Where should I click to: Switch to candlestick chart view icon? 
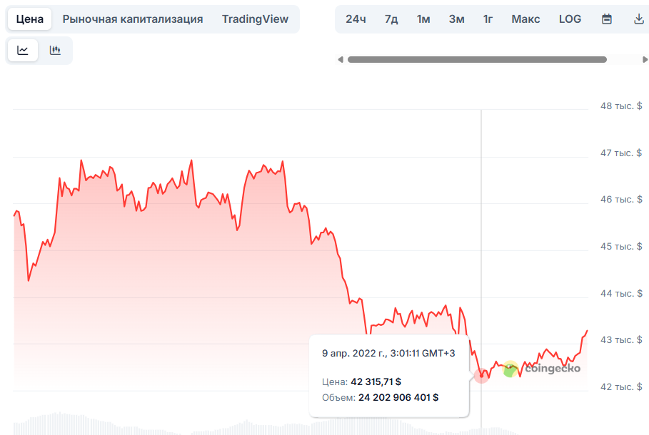coord(55,50)
